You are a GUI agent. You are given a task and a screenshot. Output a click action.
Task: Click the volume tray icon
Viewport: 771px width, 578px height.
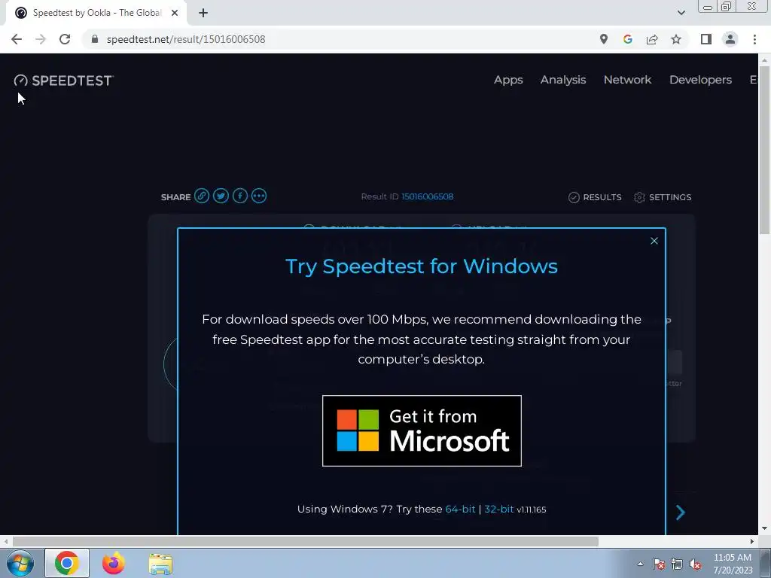695,564
